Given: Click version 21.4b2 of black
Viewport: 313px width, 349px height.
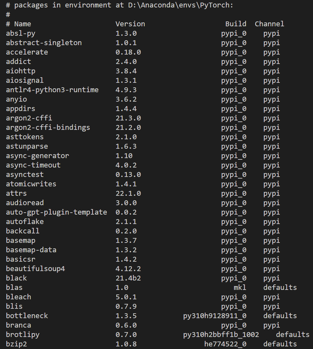Looking at the screenshot, I should 128,278.
